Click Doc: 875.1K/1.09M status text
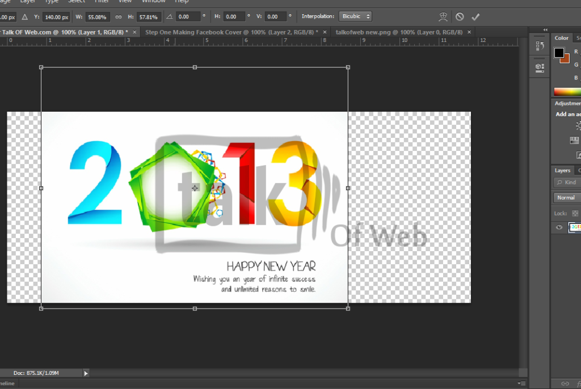 click(x=36, y=373)
